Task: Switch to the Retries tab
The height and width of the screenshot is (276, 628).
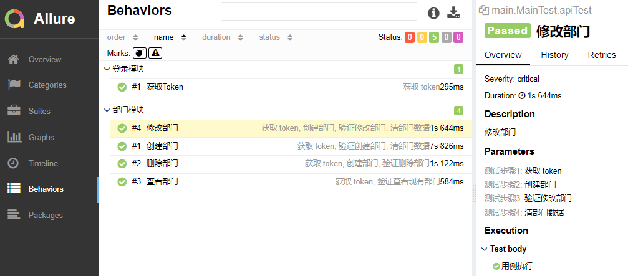Action: [602, 55]
